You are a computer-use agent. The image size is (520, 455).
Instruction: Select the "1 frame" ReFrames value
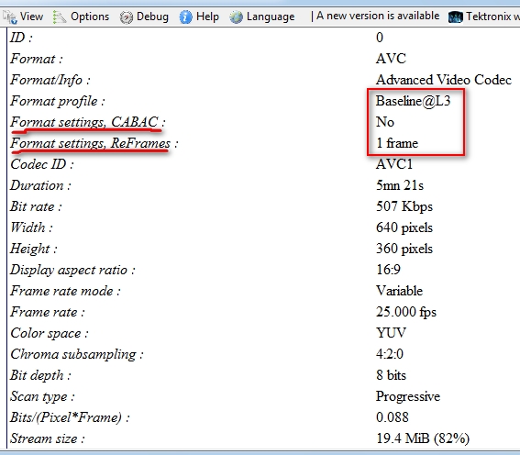pyautogui.click(x=397, y=143)
